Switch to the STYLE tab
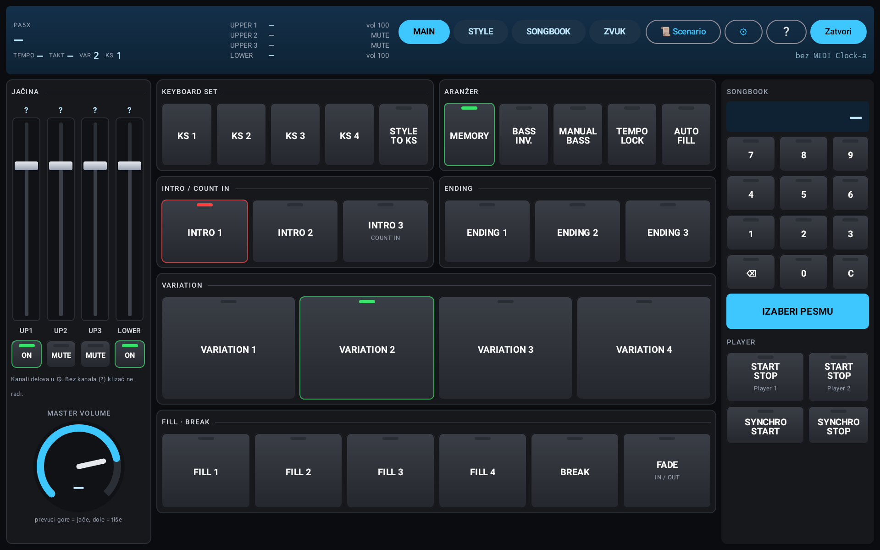The image size is (880, 550). 481,32
